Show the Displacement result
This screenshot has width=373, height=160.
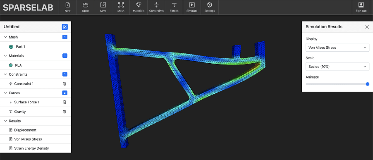[x=36, y=130]
